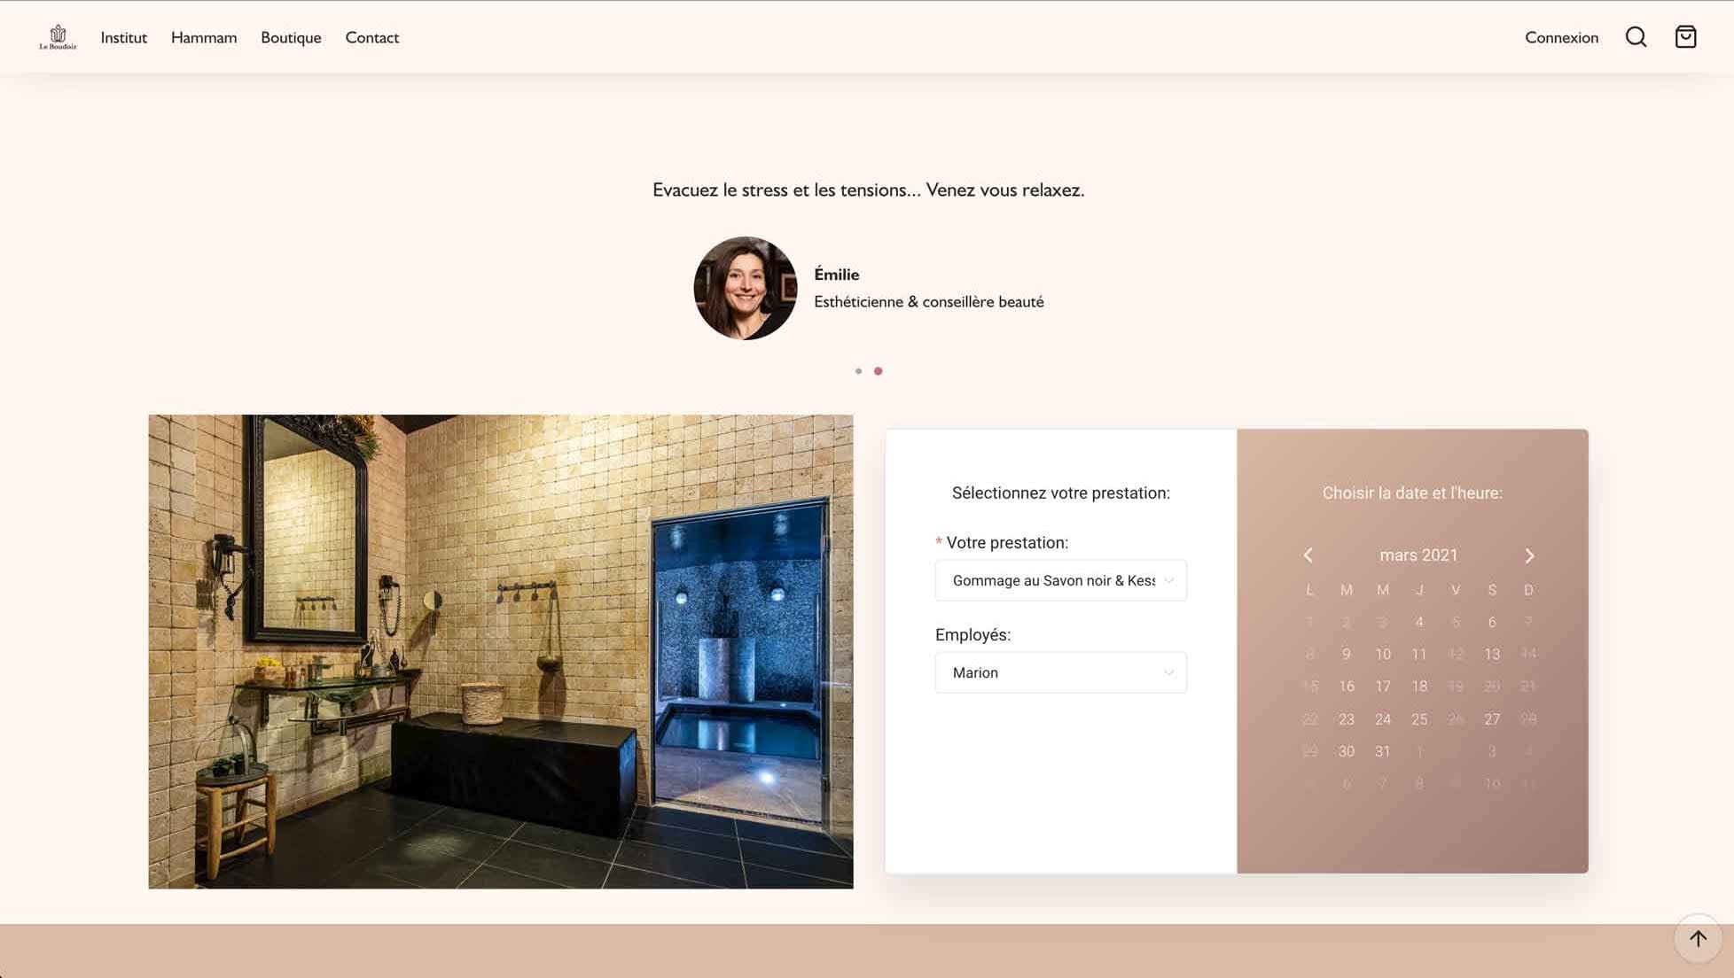Select second testimonial carousel dot

point(879,371)
